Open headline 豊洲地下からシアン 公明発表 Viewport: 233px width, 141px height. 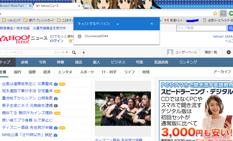(x=27, y=98)
